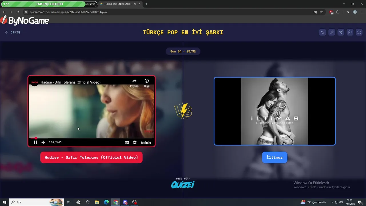Click the flag report icon in quiz header

tap(350, 32)
